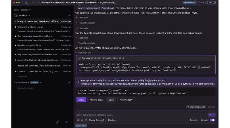
Task: Toggle the right side panel icon
Action: (x=214, y=3)
